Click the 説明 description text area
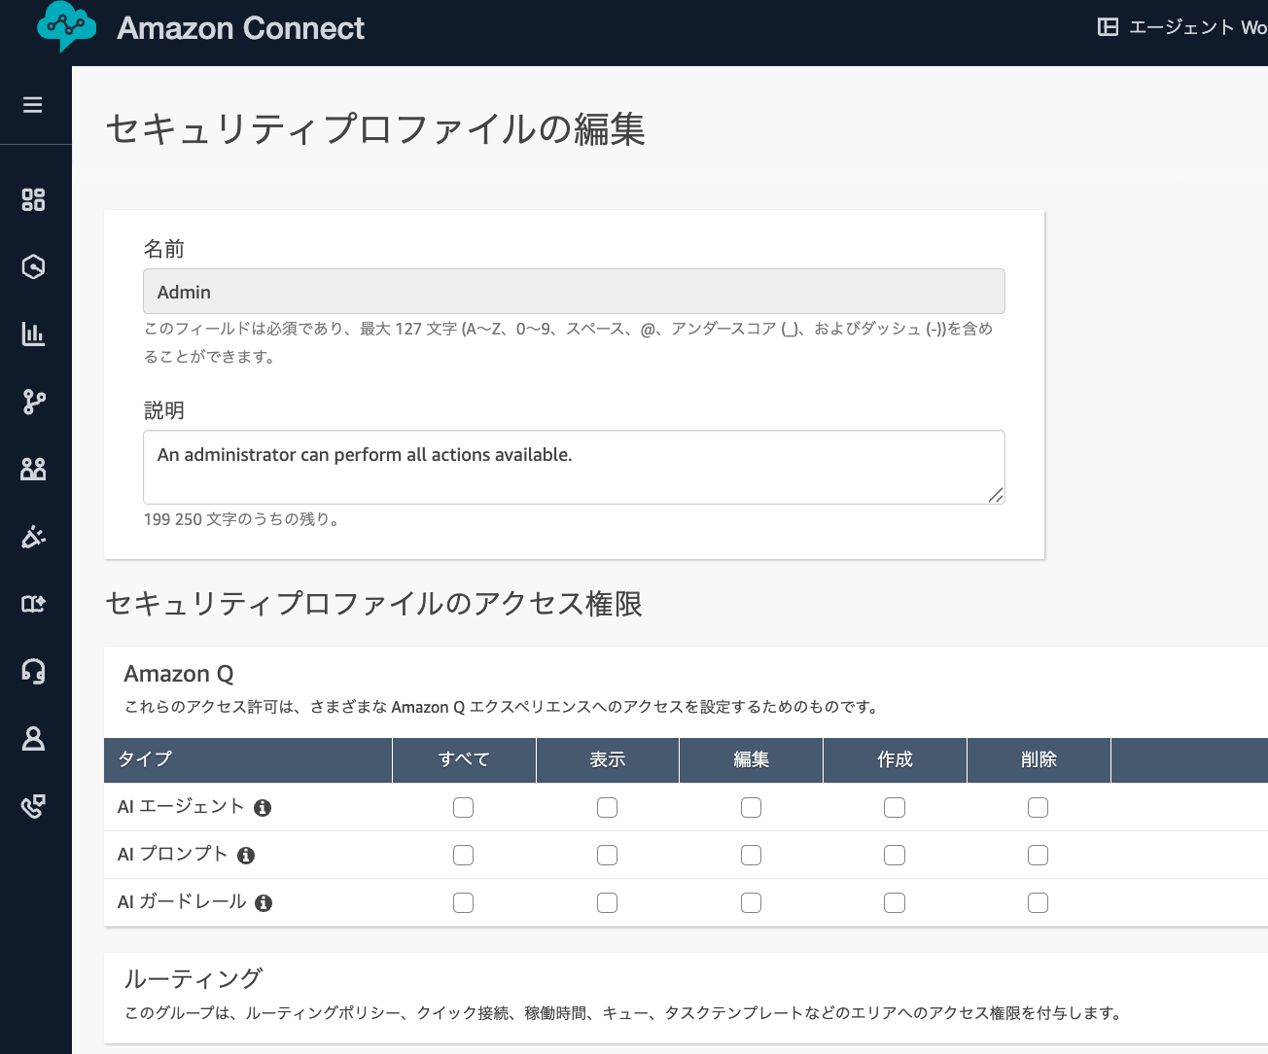 coord(574,468)
